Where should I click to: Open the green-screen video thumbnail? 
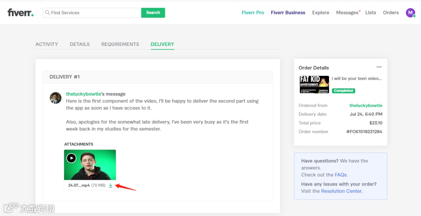click(90, 165)
